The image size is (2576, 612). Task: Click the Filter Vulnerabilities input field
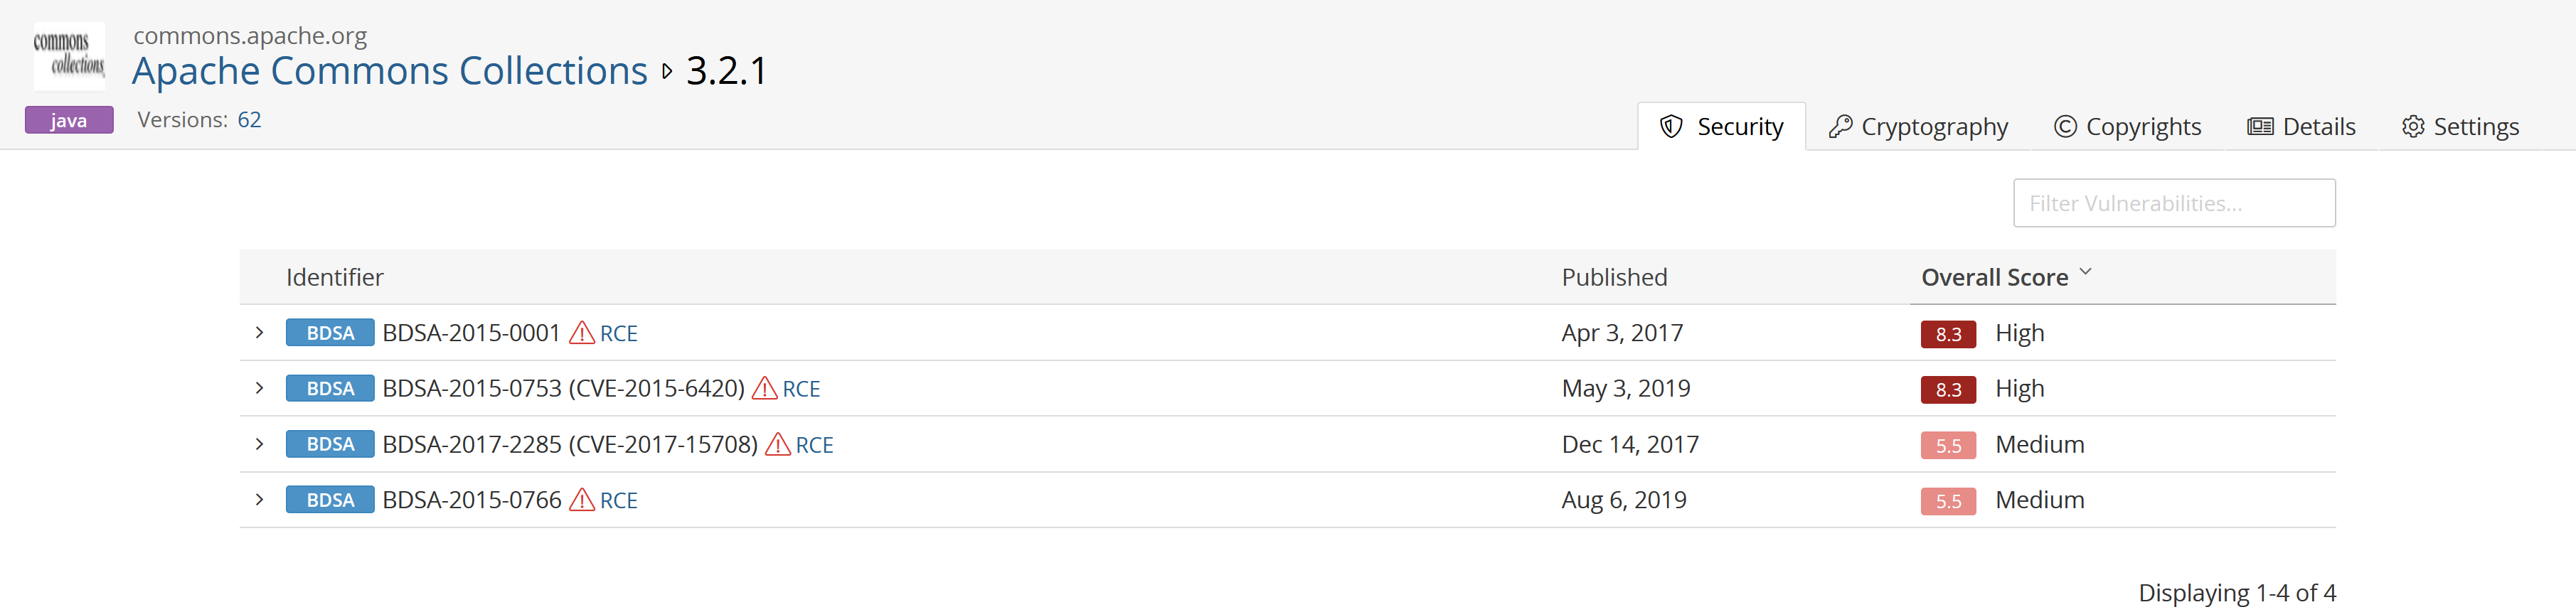[x=2173, y=202]
